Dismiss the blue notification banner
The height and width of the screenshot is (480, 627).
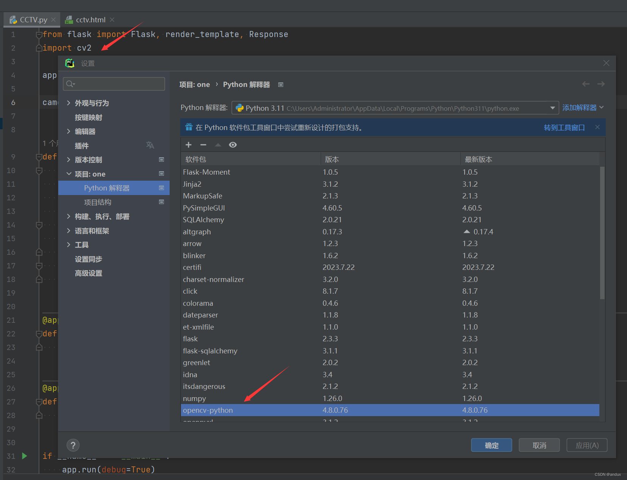(x=597, y=127)
